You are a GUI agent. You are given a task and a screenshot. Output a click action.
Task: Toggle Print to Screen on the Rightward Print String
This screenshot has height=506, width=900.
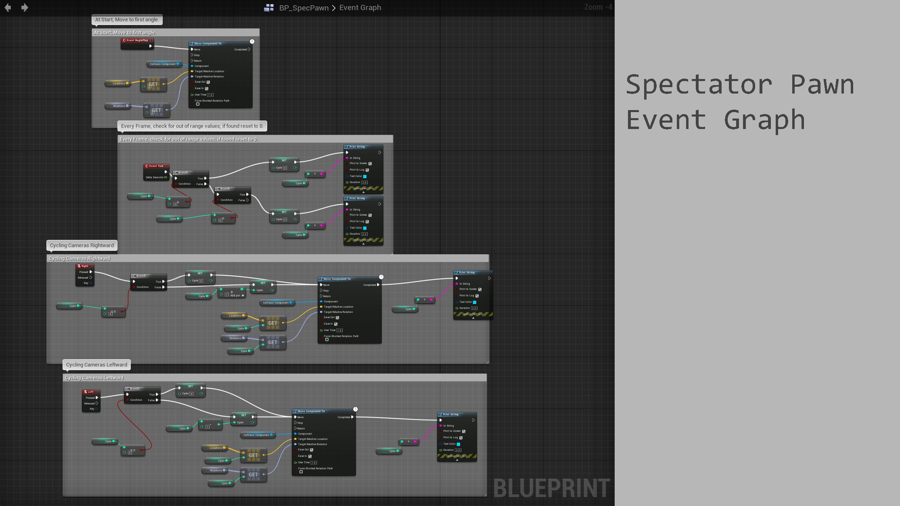480,289
